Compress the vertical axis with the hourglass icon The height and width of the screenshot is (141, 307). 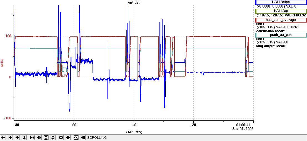coord(46,138)
